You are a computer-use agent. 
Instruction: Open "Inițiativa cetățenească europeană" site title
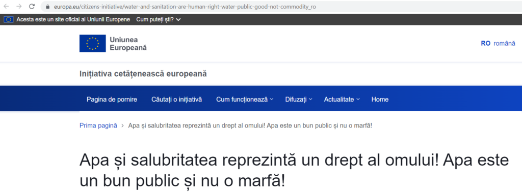(x=143, y=74)
